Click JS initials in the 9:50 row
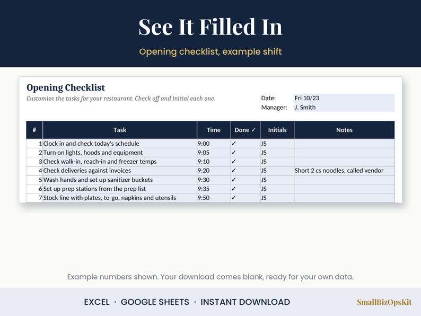Viewport: 421px width, 316px height. (277, 198)
